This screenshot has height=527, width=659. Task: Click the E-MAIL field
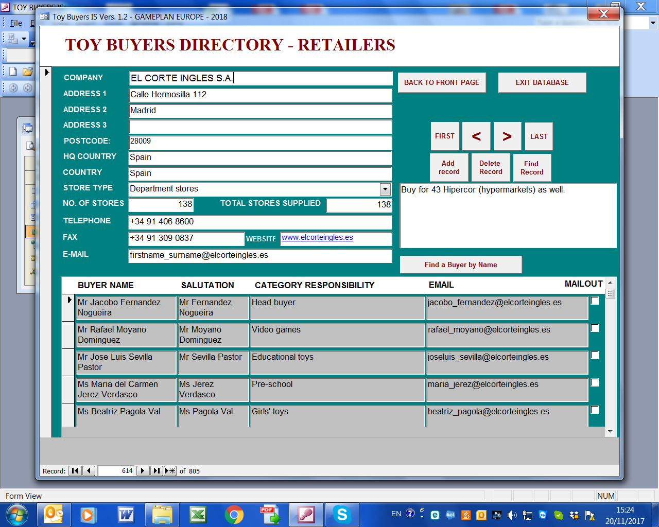(261, 255)
